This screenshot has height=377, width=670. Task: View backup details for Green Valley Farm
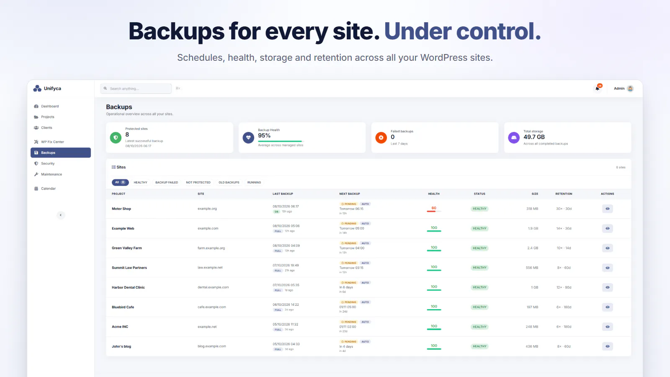pos(607,248)
